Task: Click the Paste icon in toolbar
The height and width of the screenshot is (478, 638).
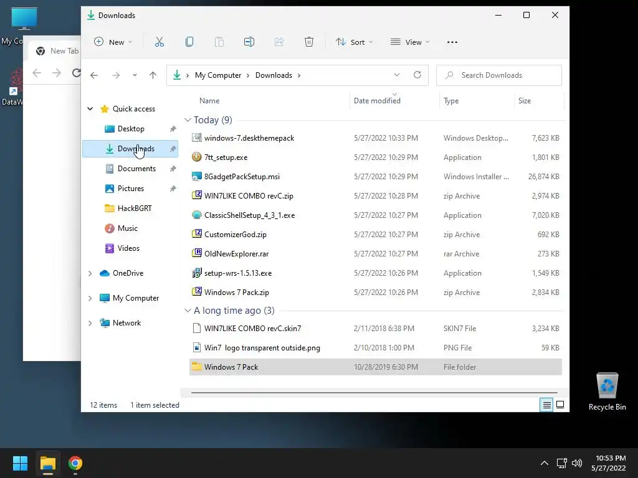Action: [219, 42]
